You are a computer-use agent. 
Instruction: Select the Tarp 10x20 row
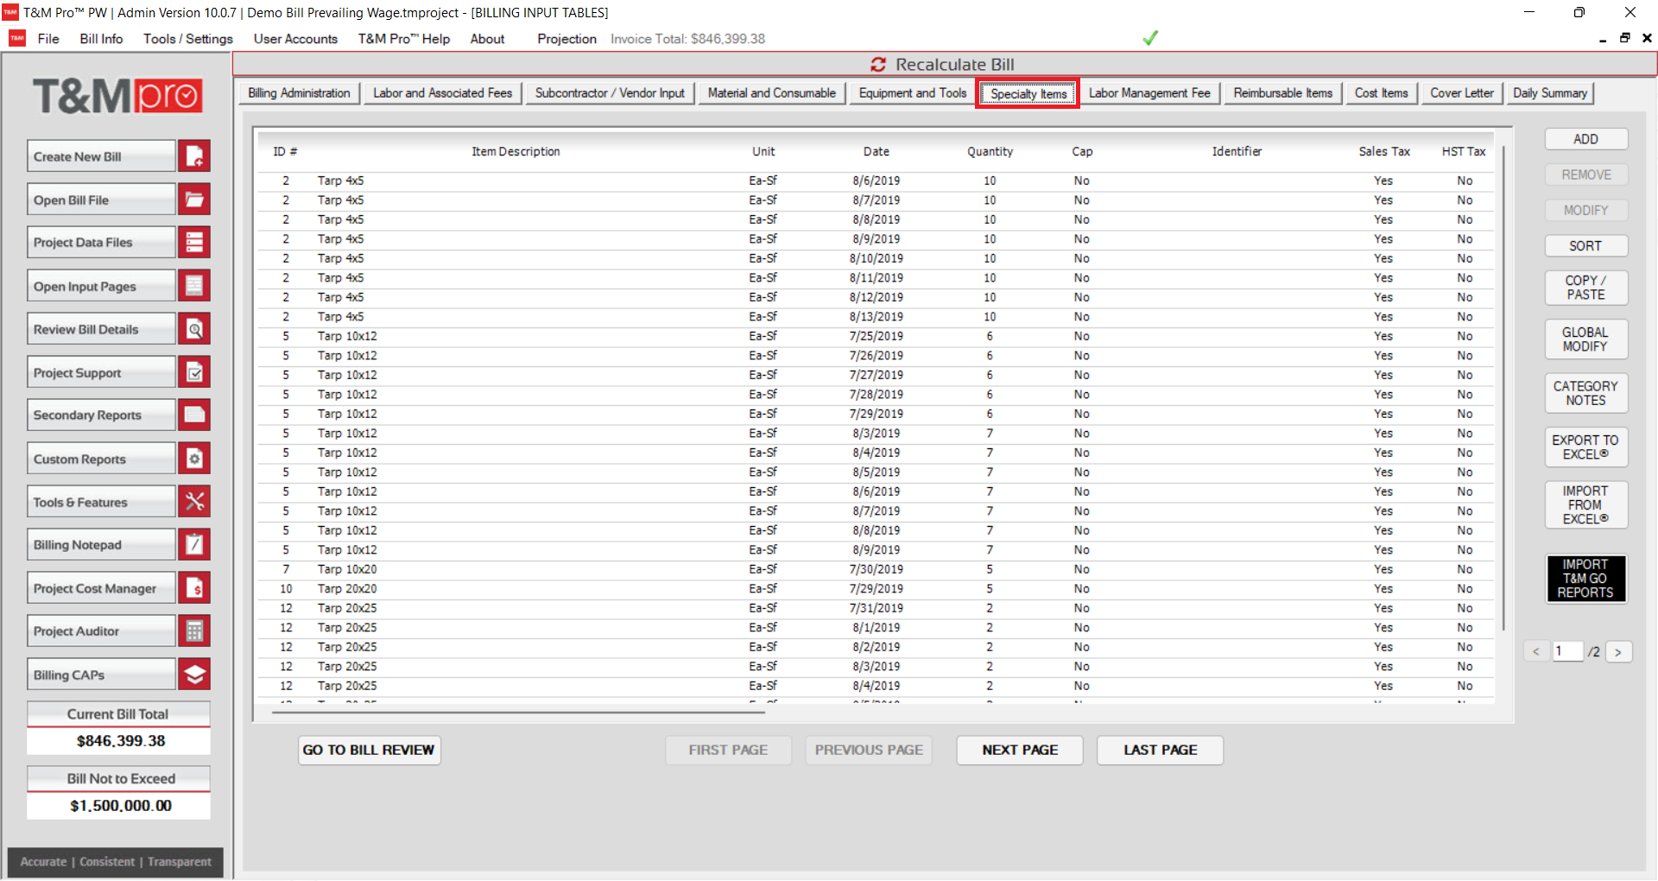coord(876,569)
